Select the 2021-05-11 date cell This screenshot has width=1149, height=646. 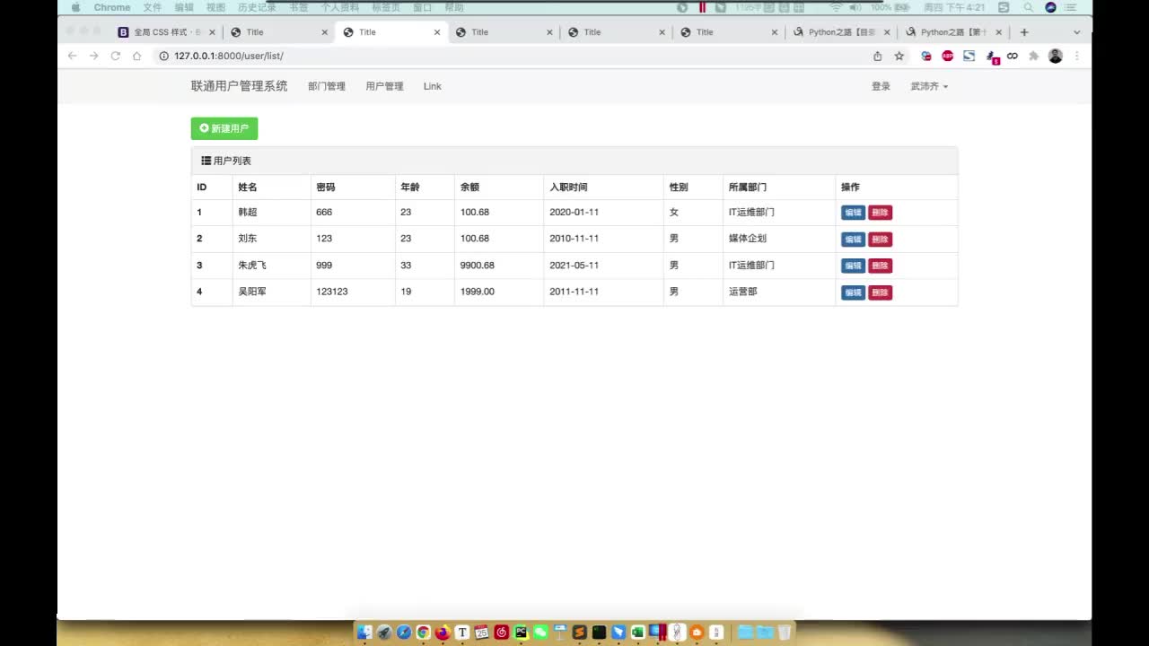point(603,266)
